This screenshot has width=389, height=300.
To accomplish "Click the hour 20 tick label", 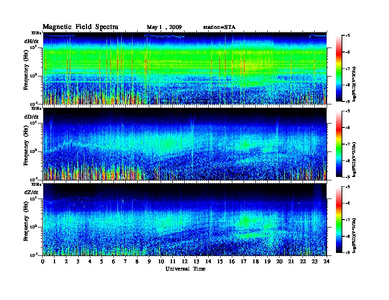I will tap(279, 261).
